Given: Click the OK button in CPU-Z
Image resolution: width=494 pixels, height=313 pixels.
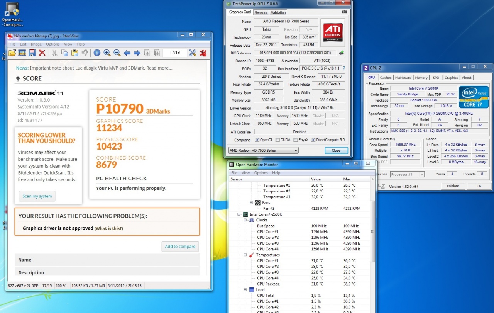Looking at the screenshot, I should 479,186.
